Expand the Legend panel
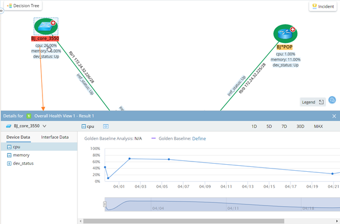 point(313,102)
